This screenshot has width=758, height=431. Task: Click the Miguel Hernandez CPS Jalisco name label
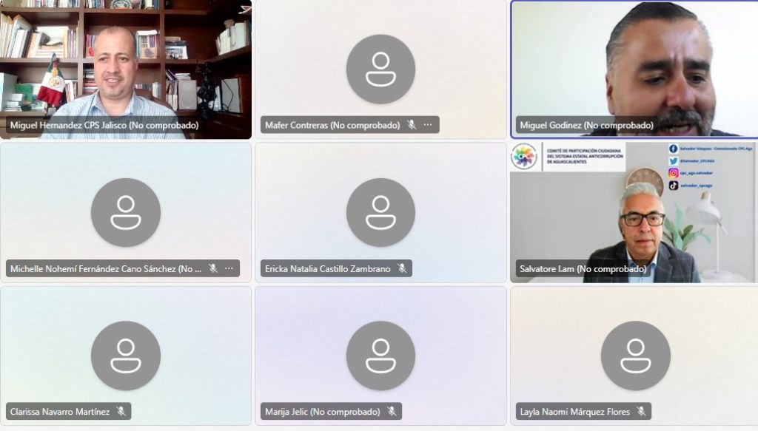(x=104, y=126)
